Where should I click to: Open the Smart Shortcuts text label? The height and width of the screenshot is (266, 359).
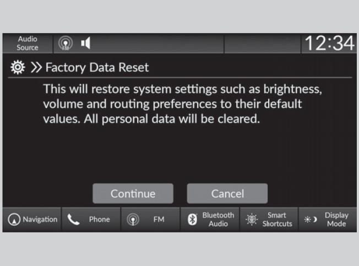[277, 220]
